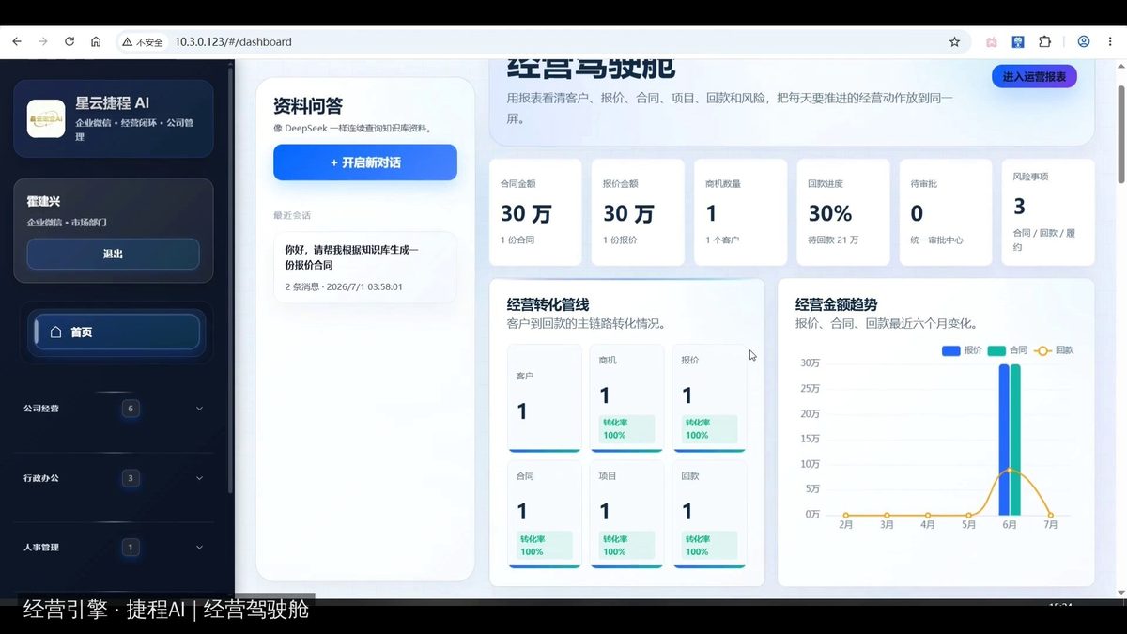1127x634 pixels.
Task: Open the browser profile avatar icon
Action: coord(1083,42)
